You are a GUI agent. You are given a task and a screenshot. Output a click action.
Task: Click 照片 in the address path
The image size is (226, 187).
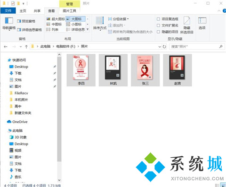[x=84, y=46]
